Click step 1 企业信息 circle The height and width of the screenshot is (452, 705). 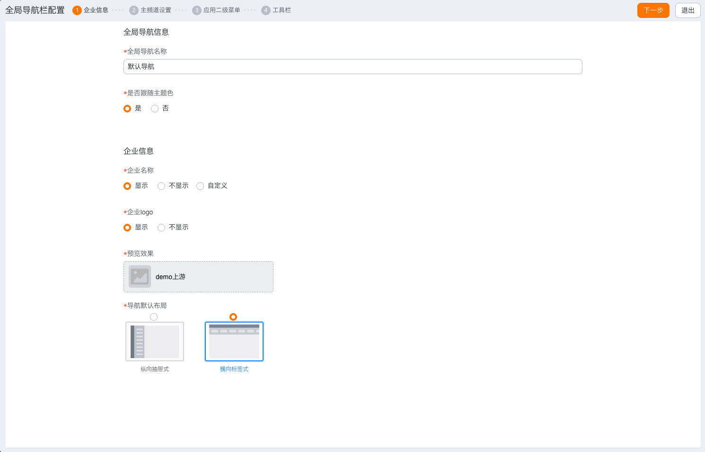pos(77,10)
